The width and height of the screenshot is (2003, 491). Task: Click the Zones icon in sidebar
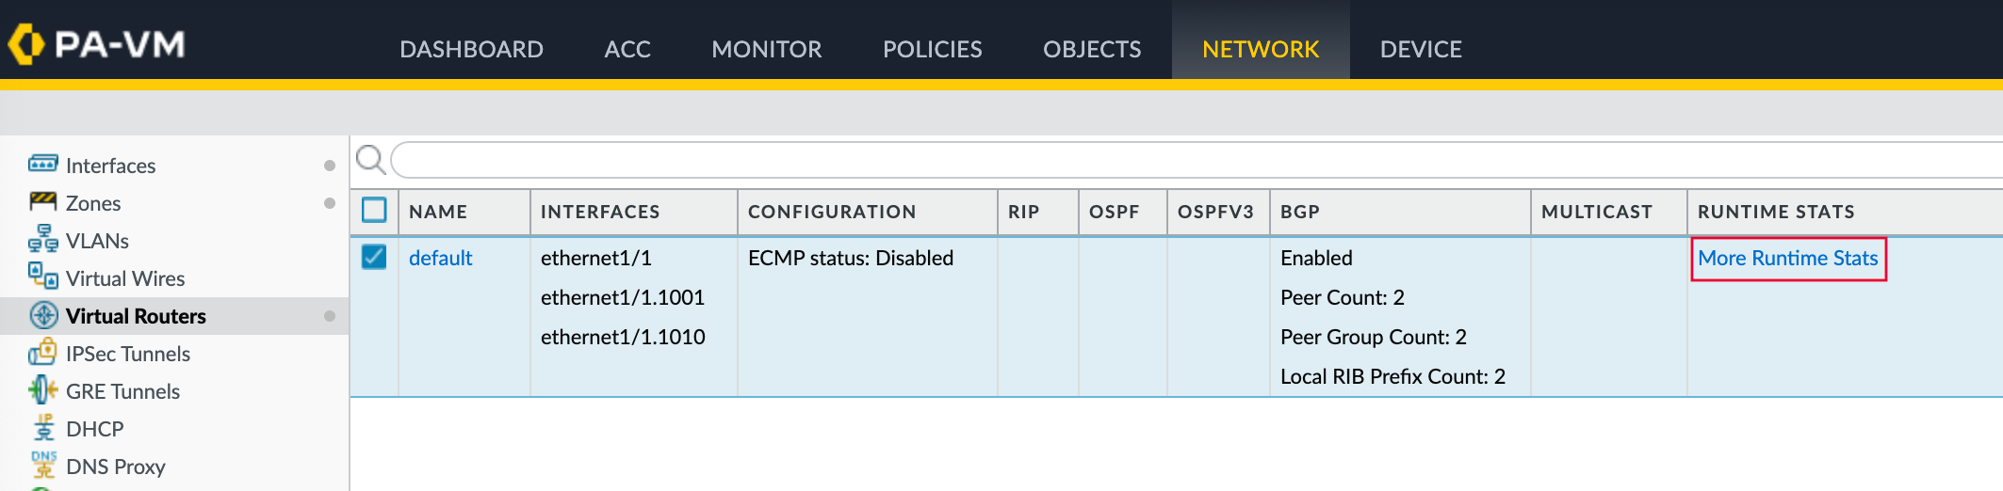coord(42,202)
